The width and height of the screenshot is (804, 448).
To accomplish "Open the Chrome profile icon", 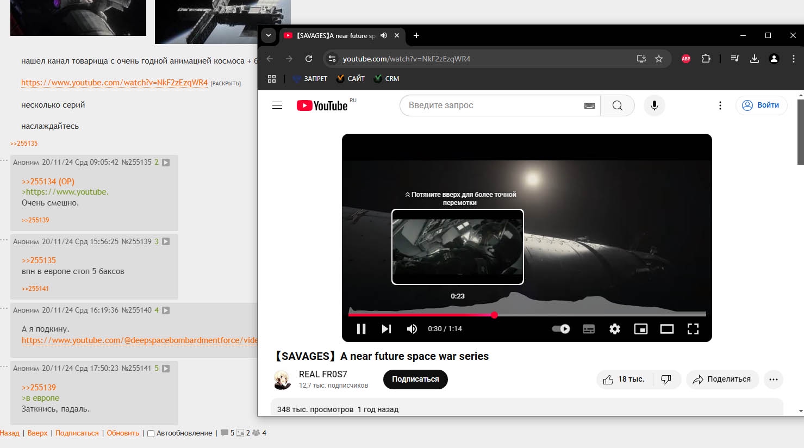I will pyautogui.click(x=774, y=59).
